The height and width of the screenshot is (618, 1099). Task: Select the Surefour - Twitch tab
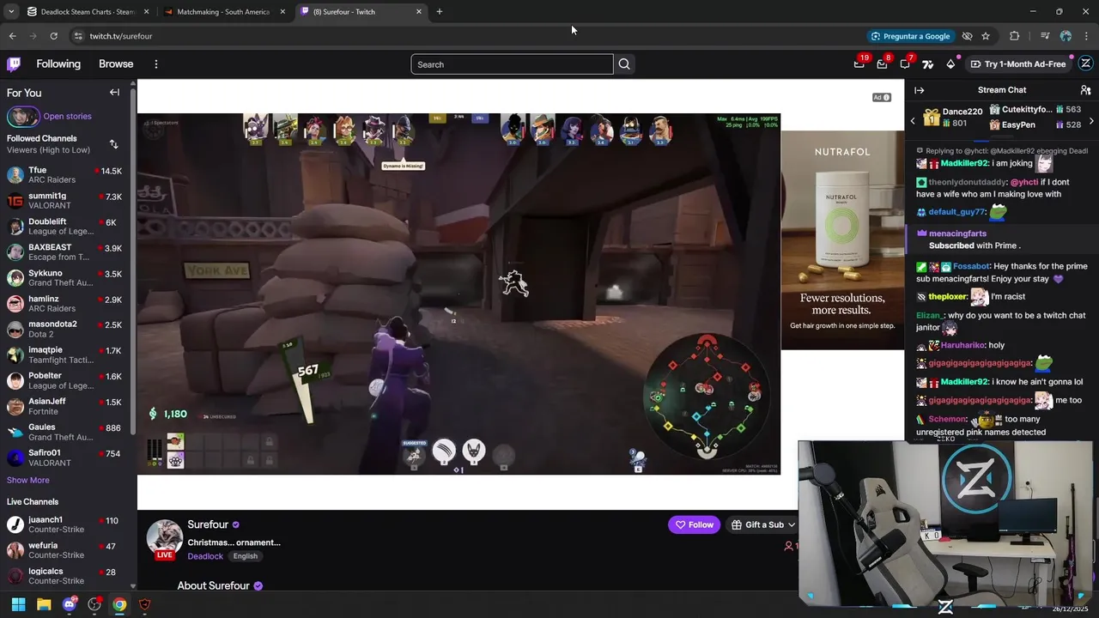(361, 12)
